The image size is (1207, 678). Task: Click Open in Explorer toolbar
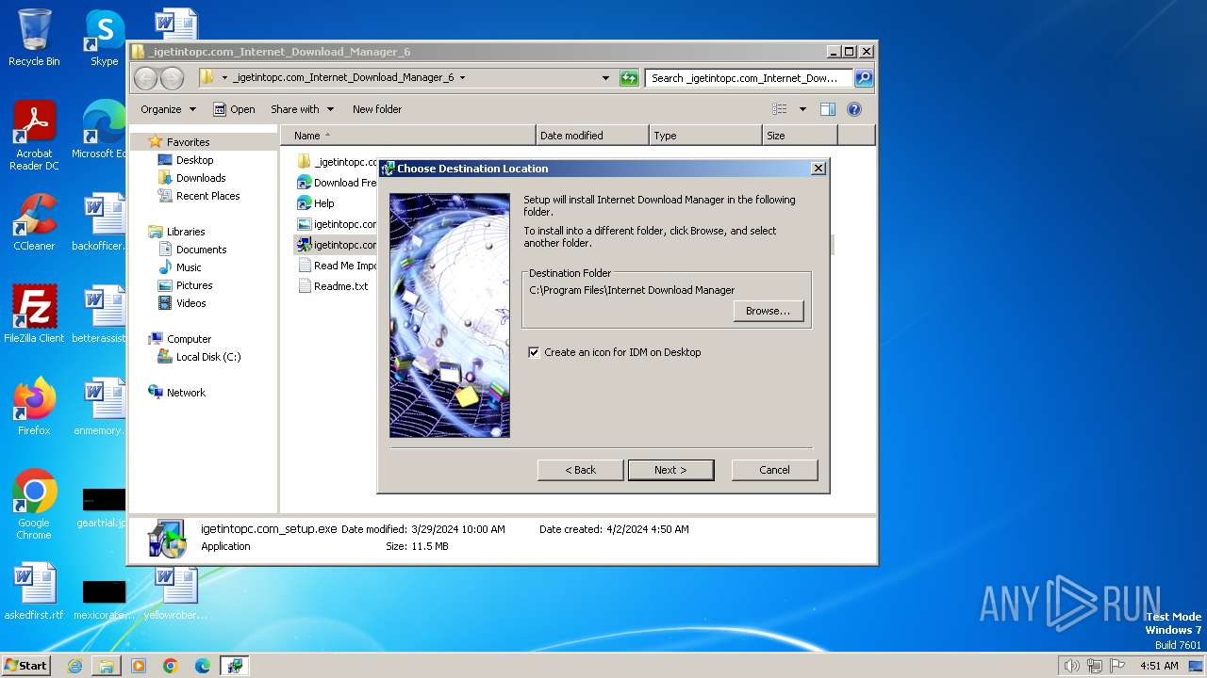234,109
